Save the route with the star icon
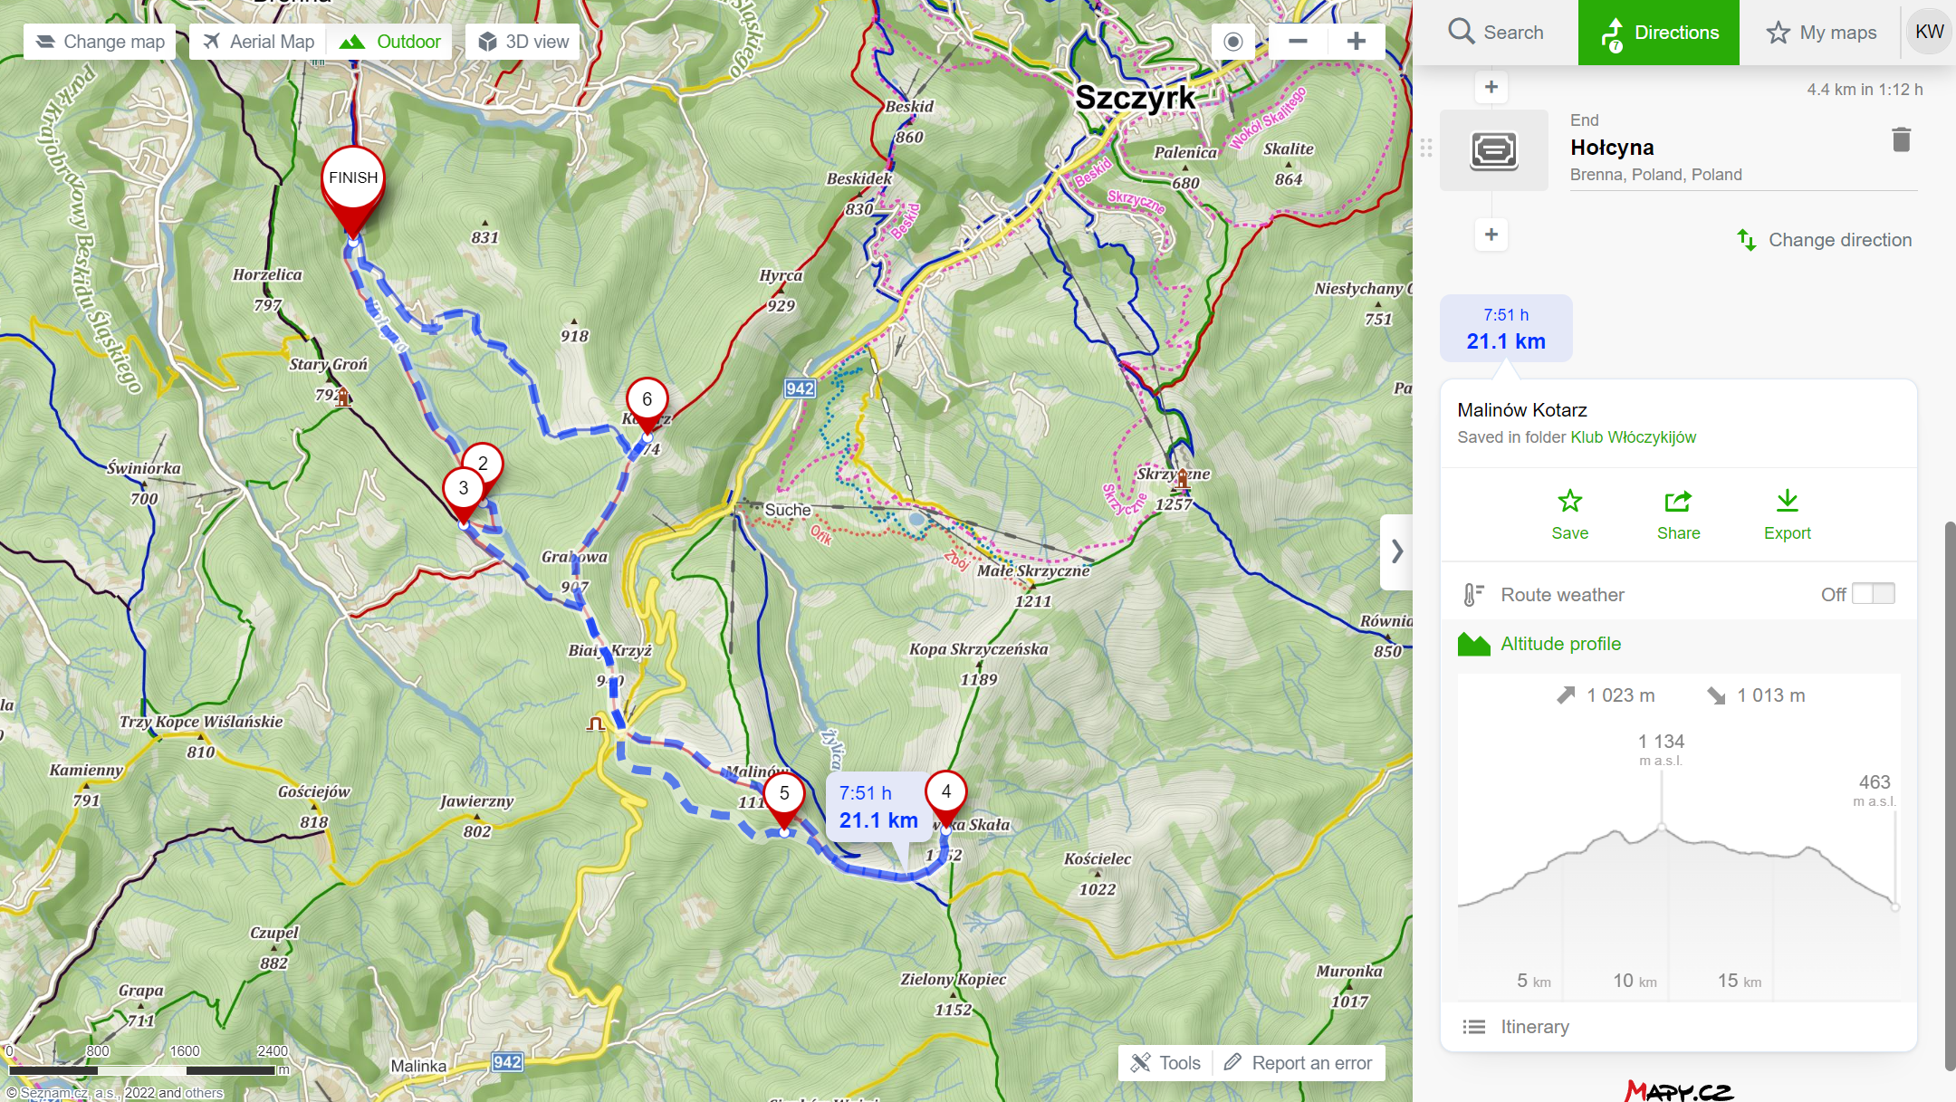1956x1102 pixels. [x=1569, y=514]
